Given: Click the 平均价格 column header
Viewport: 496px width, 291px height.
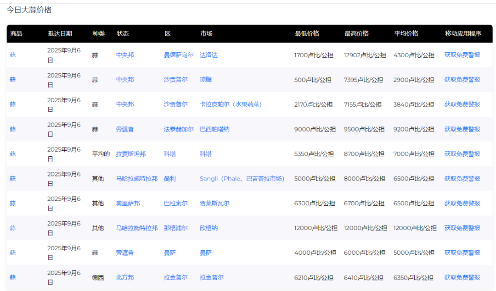Looking at the screenshot, I should (406, 34).
